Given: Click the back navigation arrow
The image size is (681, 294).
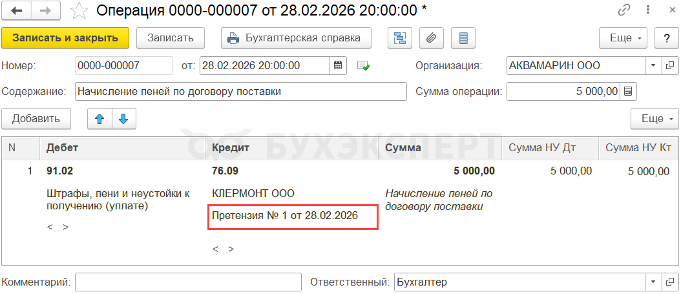Looking at the screenshot, I should (x=17, y=10).
